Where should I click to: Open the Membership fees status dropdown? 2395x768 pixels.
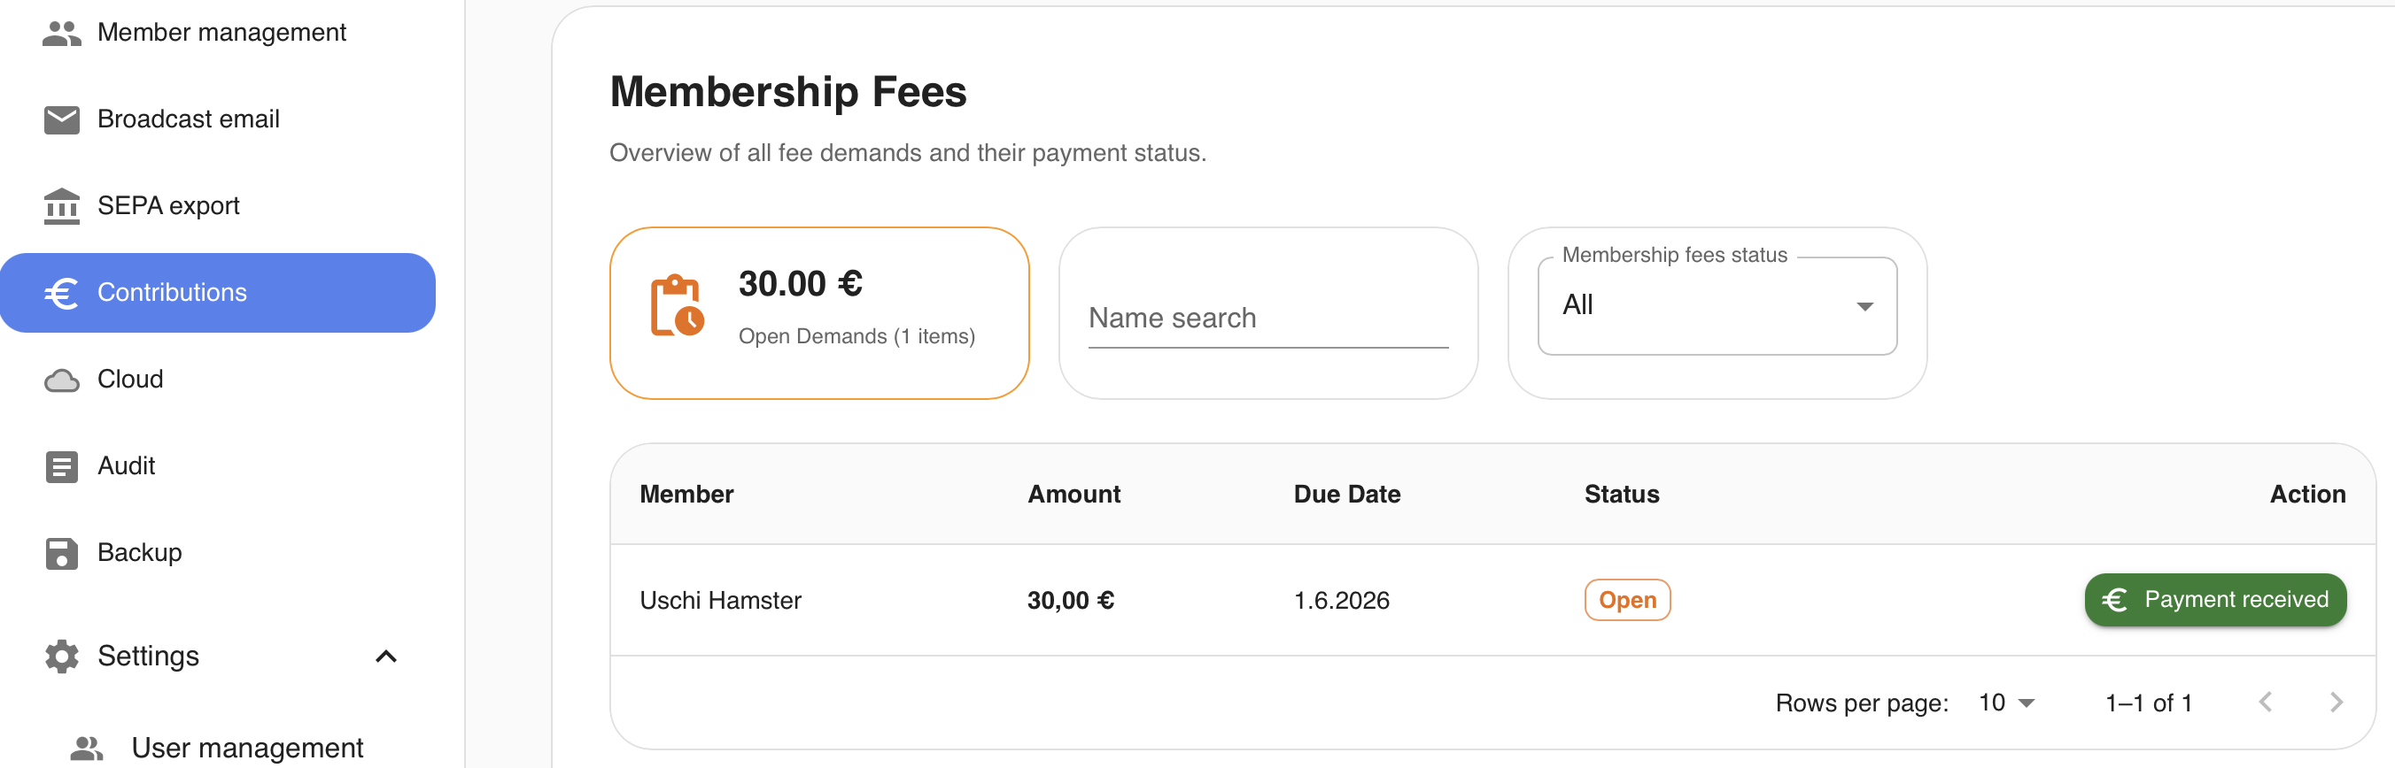tap(1717, 305)
